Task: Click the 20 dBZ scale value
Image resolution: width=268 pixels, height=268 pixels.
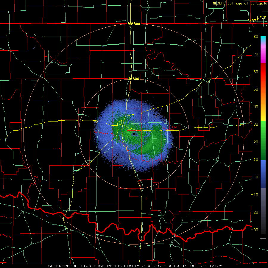Action: point(256,142)
